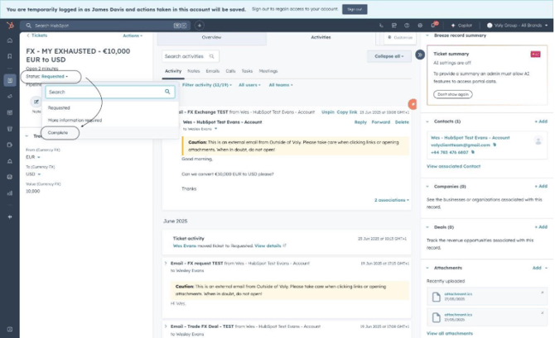Collapse right sidebar with double-chevron button

420,55
